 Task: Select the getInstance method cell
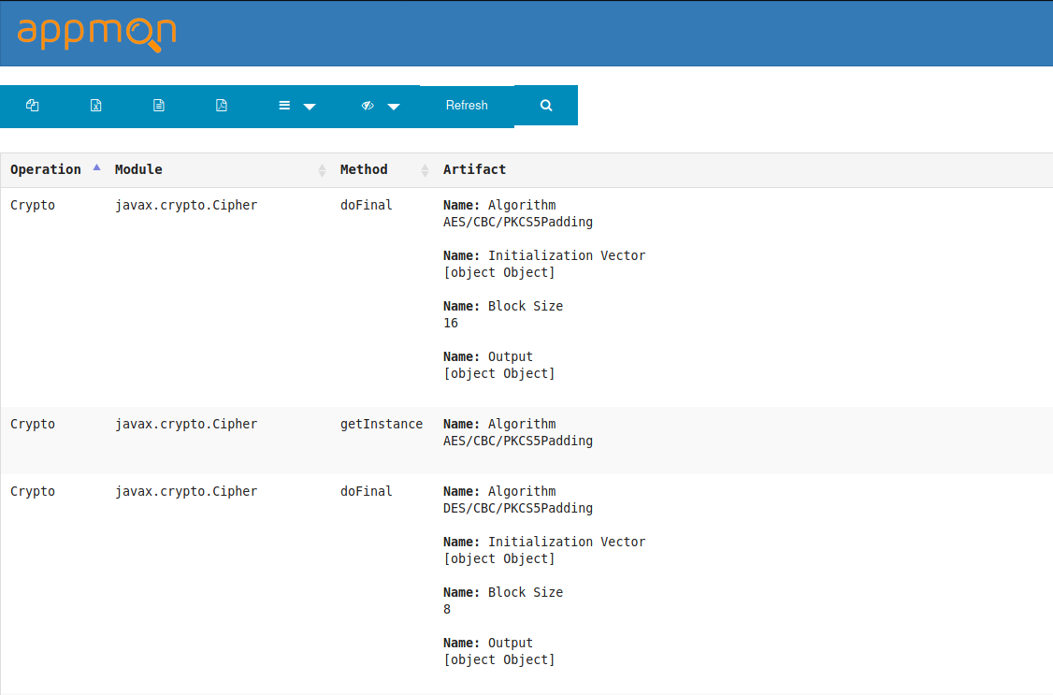pos(381,424)
